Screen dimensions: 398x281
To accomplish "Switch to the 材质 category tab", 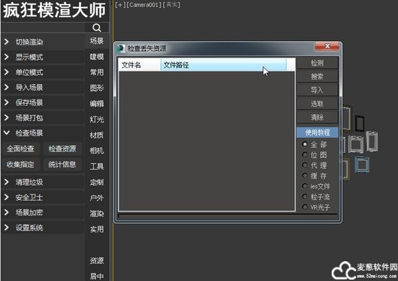I will (x=97, y=135).
